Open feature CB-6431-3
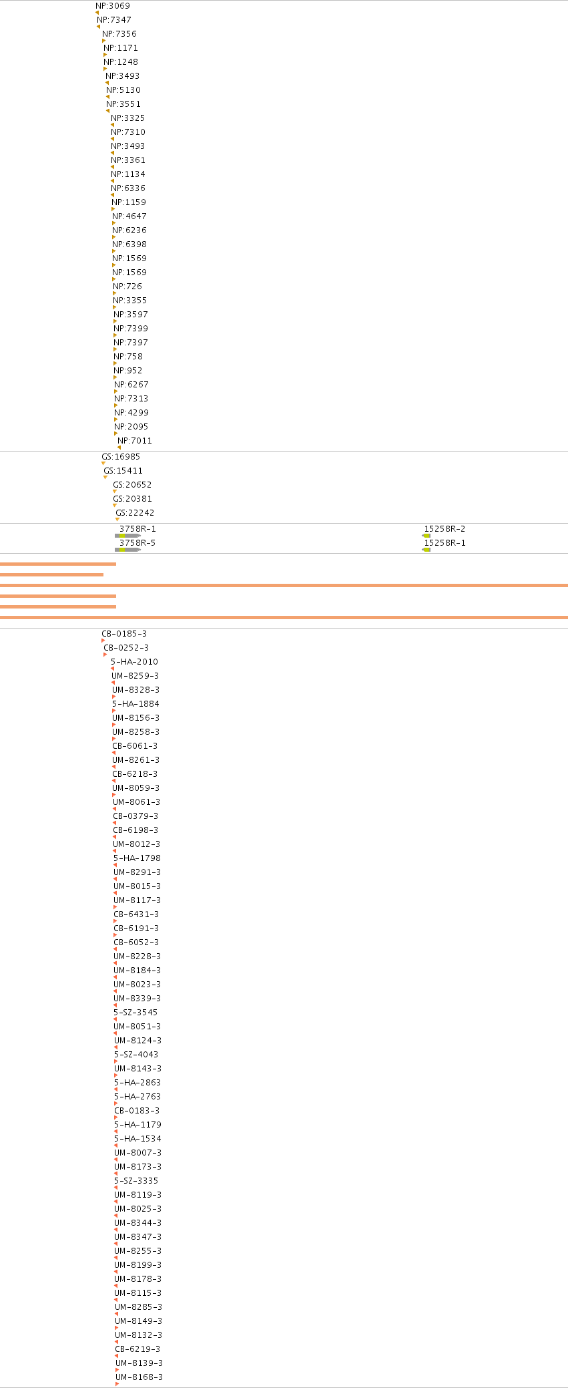 click(136, 914)
